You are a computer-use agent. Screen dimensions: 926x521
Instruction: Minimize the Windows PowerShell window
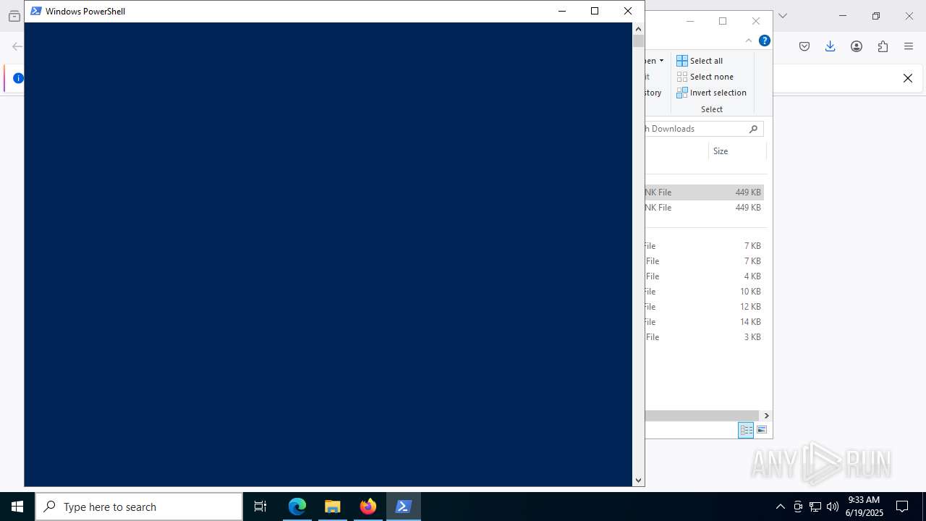[562, 11]
